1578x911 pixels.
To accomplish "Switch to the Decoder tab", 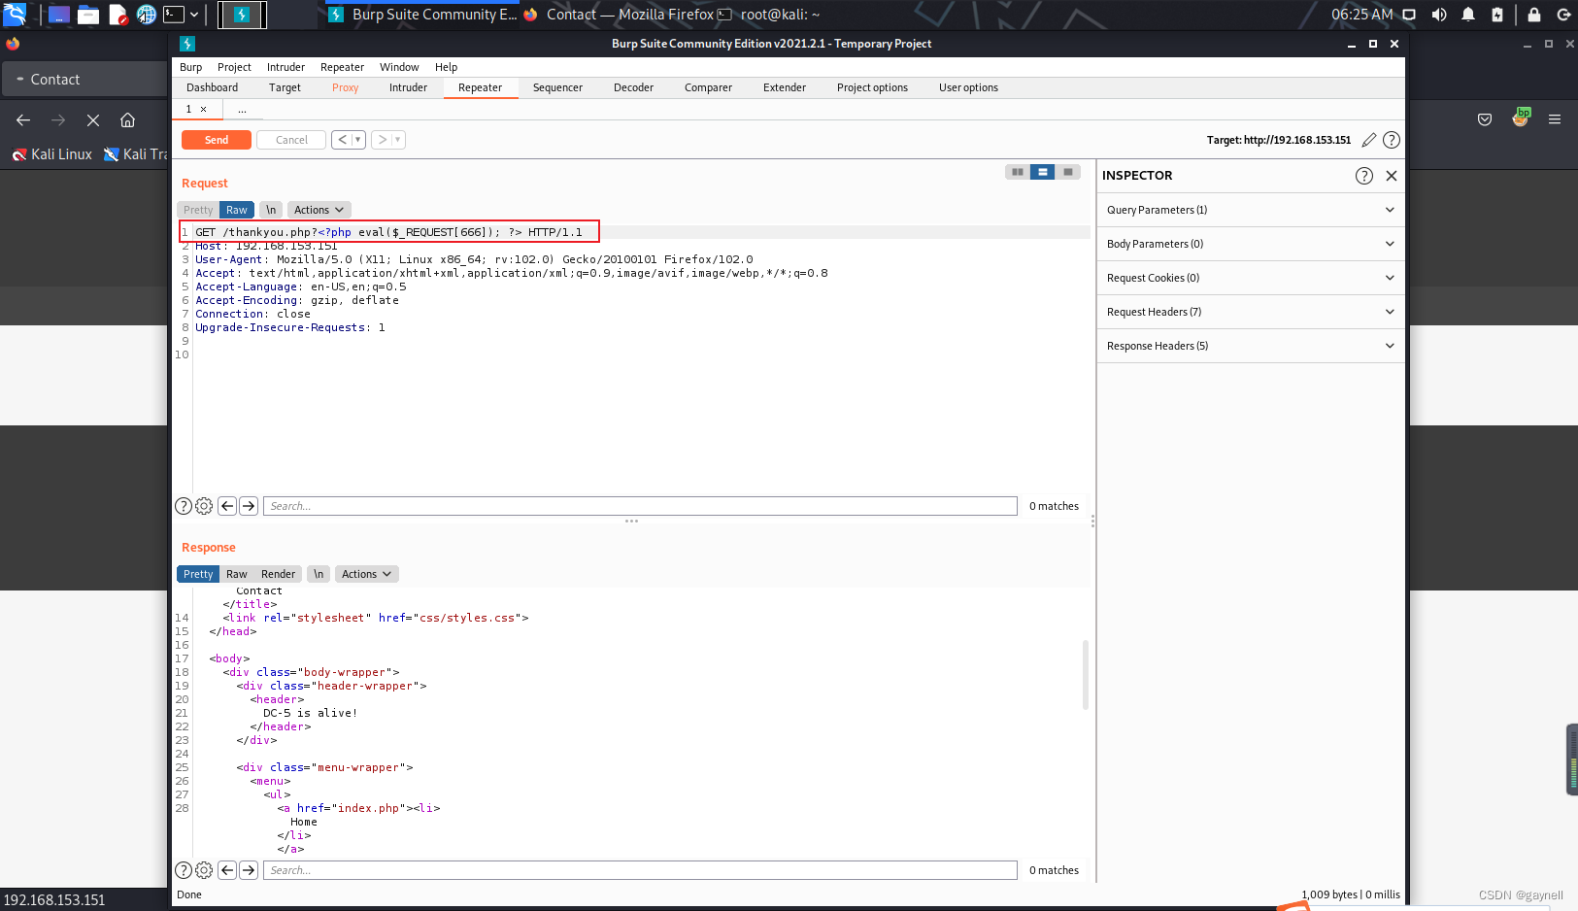I will click(633, 87).
